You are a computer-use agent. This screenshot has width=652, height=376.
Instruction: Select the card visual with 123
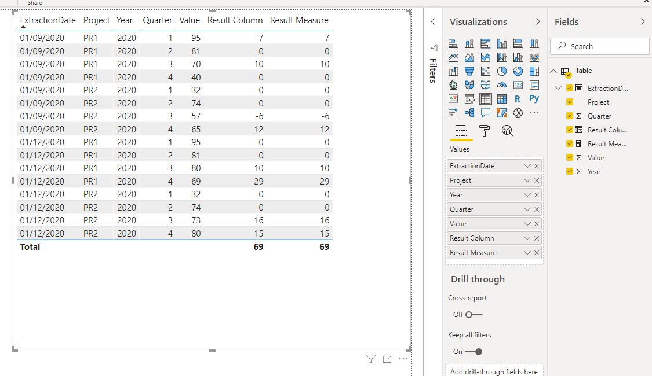coord(518,85)
